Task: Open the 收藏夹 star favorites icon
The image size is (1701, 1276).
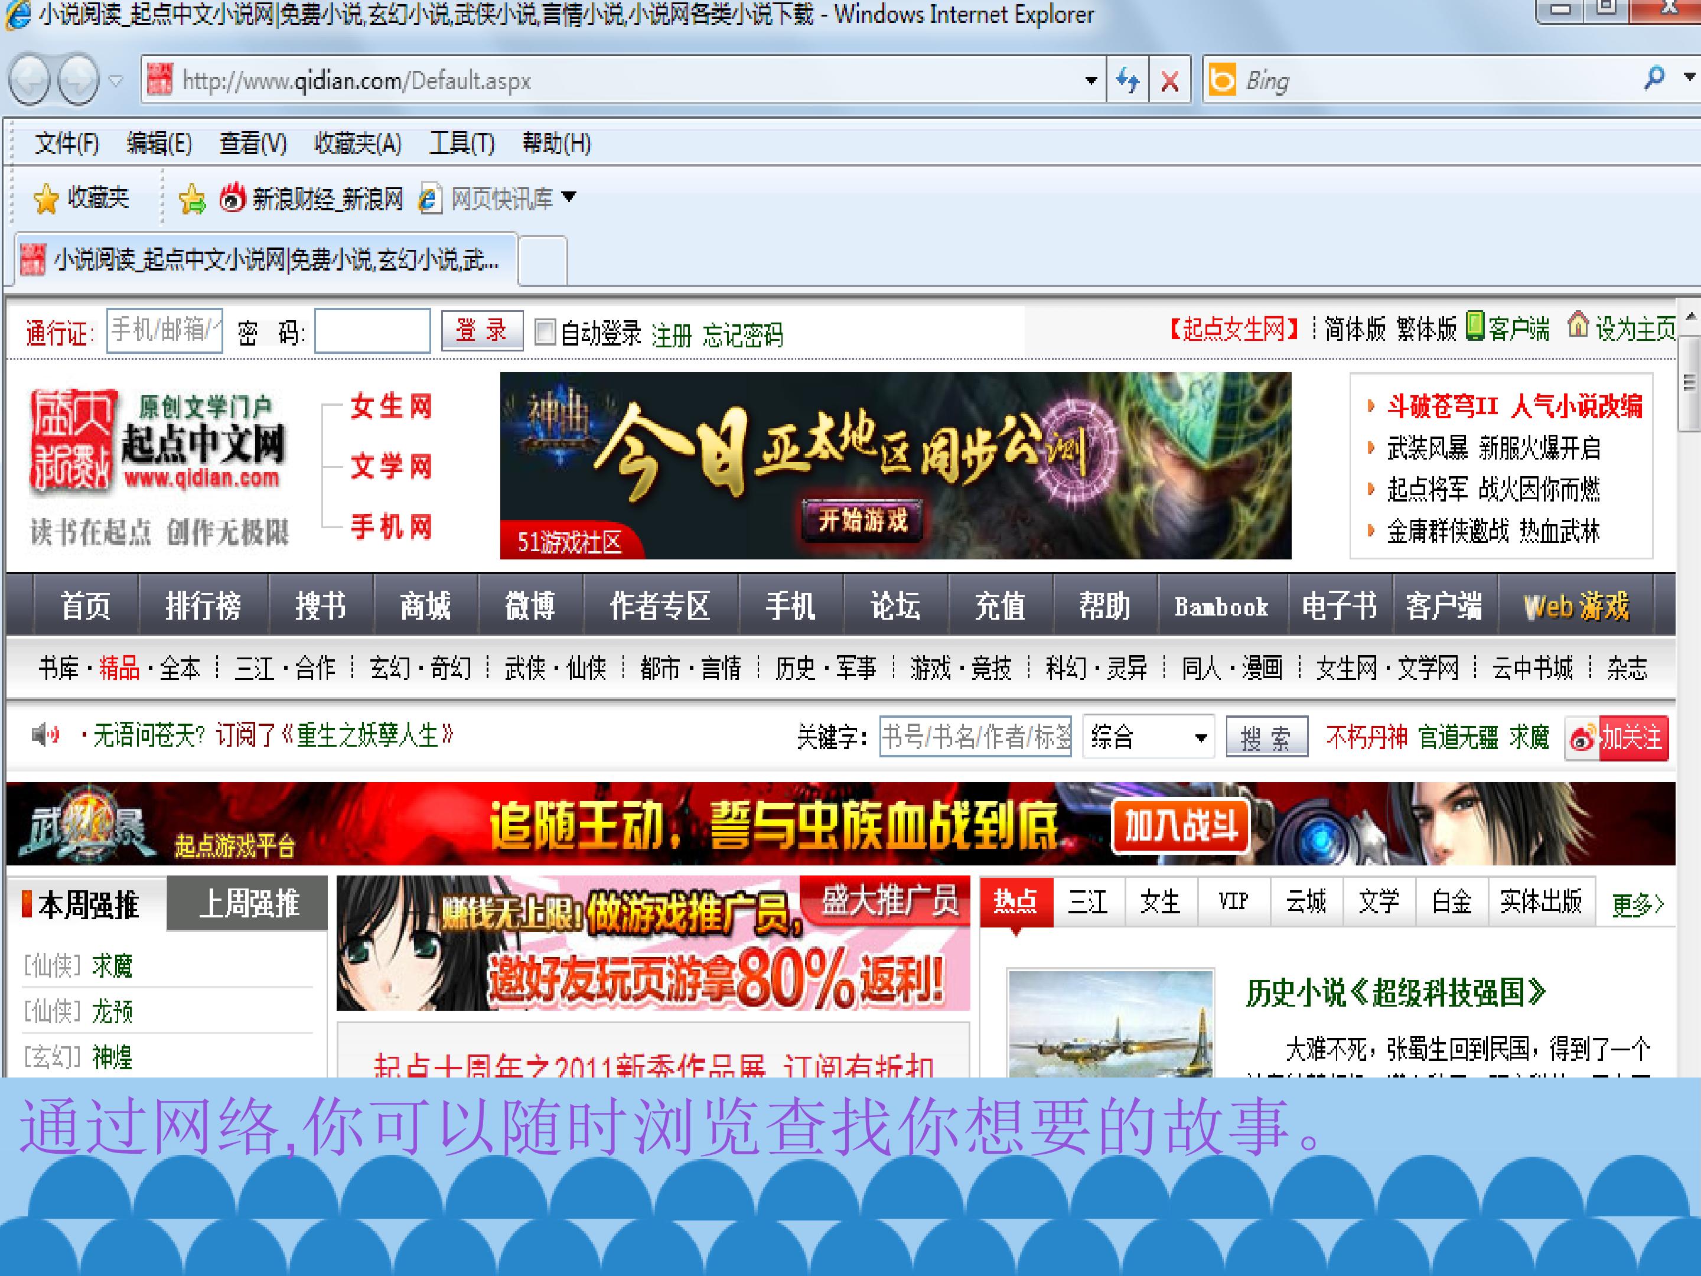Action: coord(46,199)
